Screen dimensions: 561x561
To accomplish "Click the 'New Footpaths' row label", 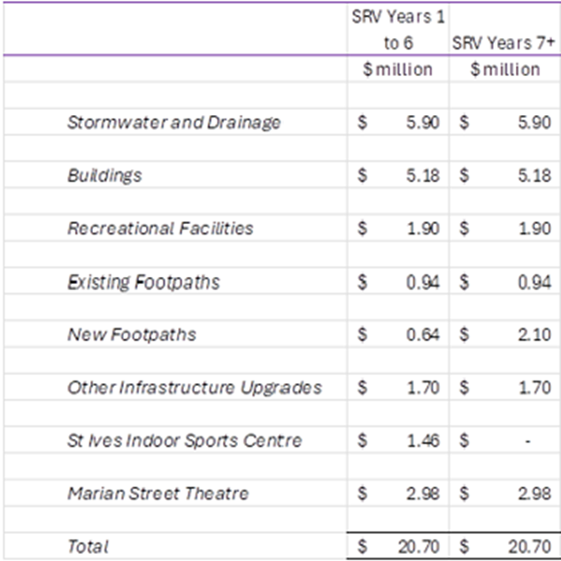I will click(132, 335).
